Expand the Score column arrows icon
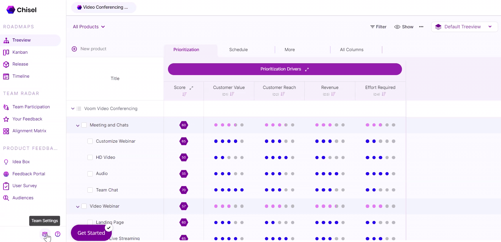 pos(191,88)
